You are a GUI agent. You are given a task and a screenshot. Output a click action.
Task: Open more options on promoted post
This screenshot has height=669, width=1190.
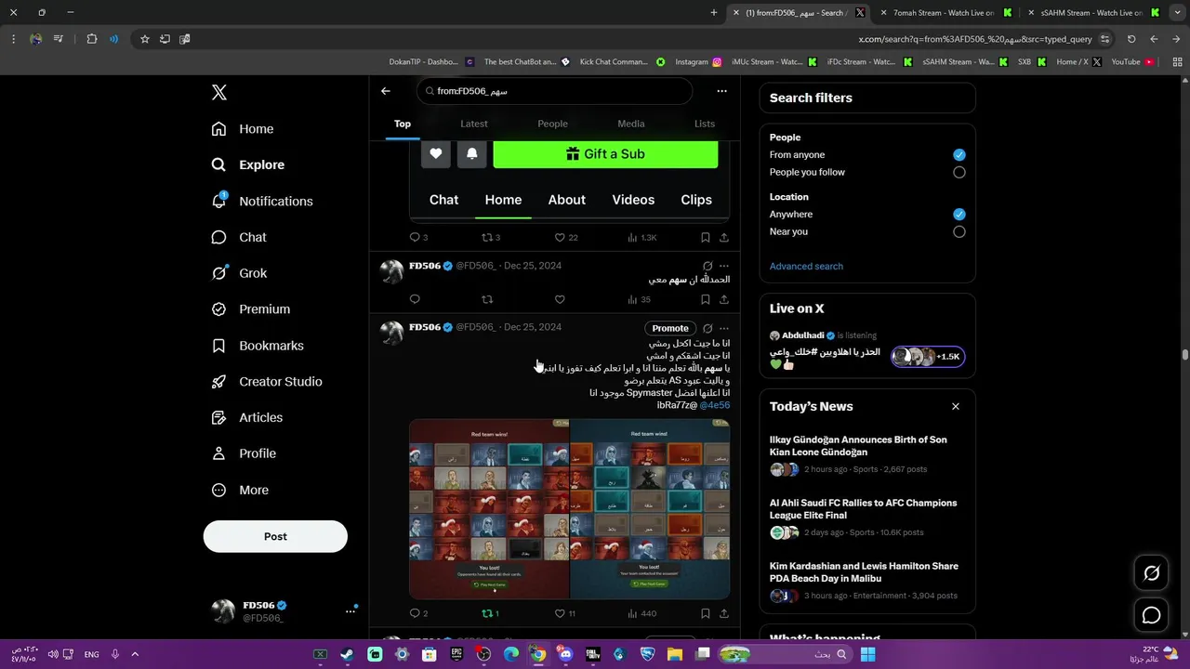[x=724, y=328]
